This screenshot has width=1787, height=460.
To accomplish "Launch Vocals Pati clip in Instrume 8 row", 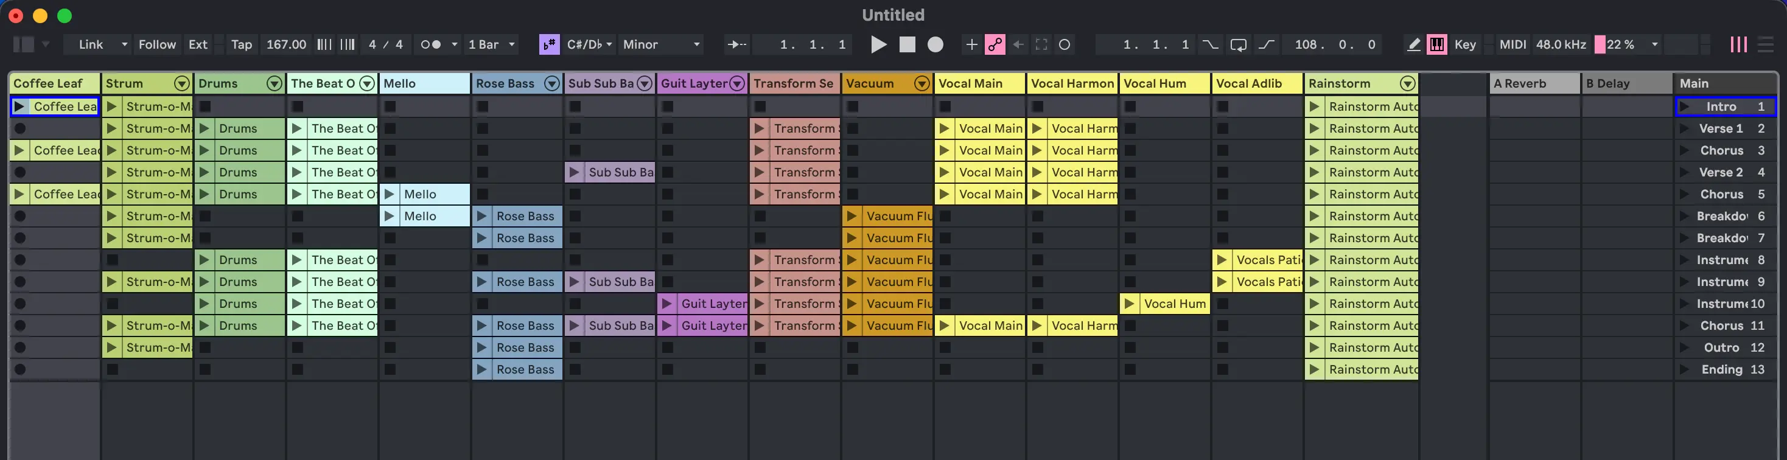I will point(1222,259).
